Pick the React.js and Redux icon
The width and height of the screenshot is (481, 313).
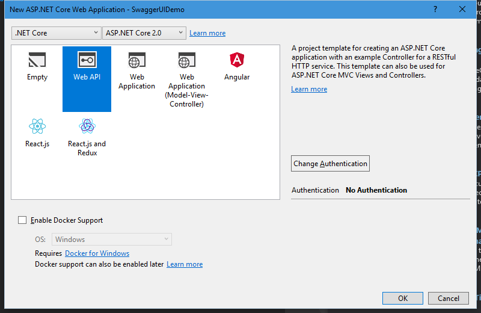(x=87, y=126)
